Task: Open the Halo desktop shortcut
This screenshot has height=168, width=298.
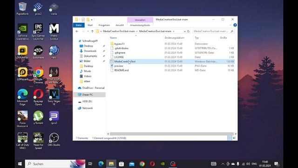Action: pos(54,52)
